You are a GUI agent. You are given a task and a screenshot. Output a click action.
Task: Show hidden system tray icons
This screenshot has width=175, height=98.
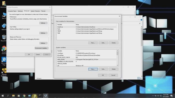(x=153, y=96)
